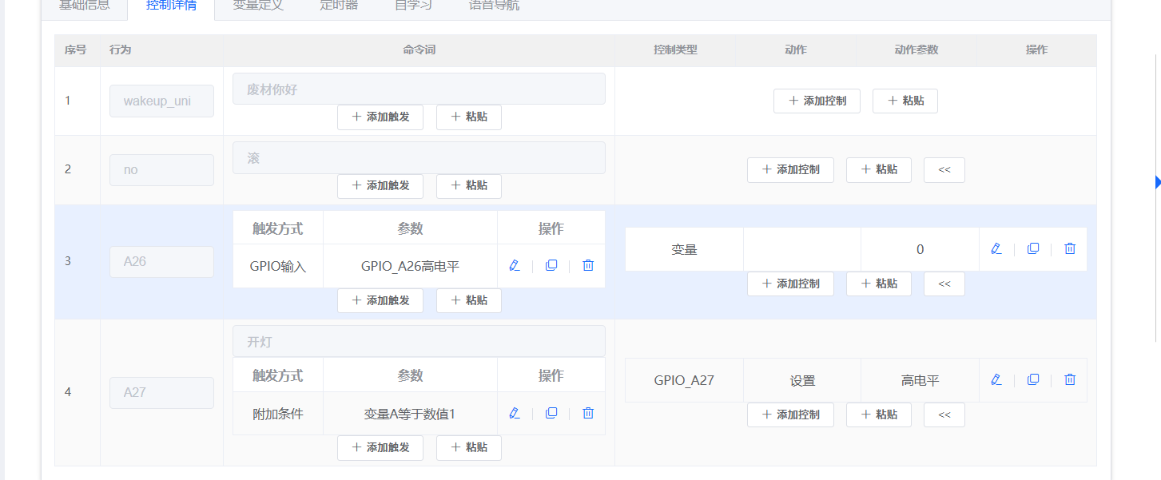Copy the 变量 control in row 3

pos(1032,248)
